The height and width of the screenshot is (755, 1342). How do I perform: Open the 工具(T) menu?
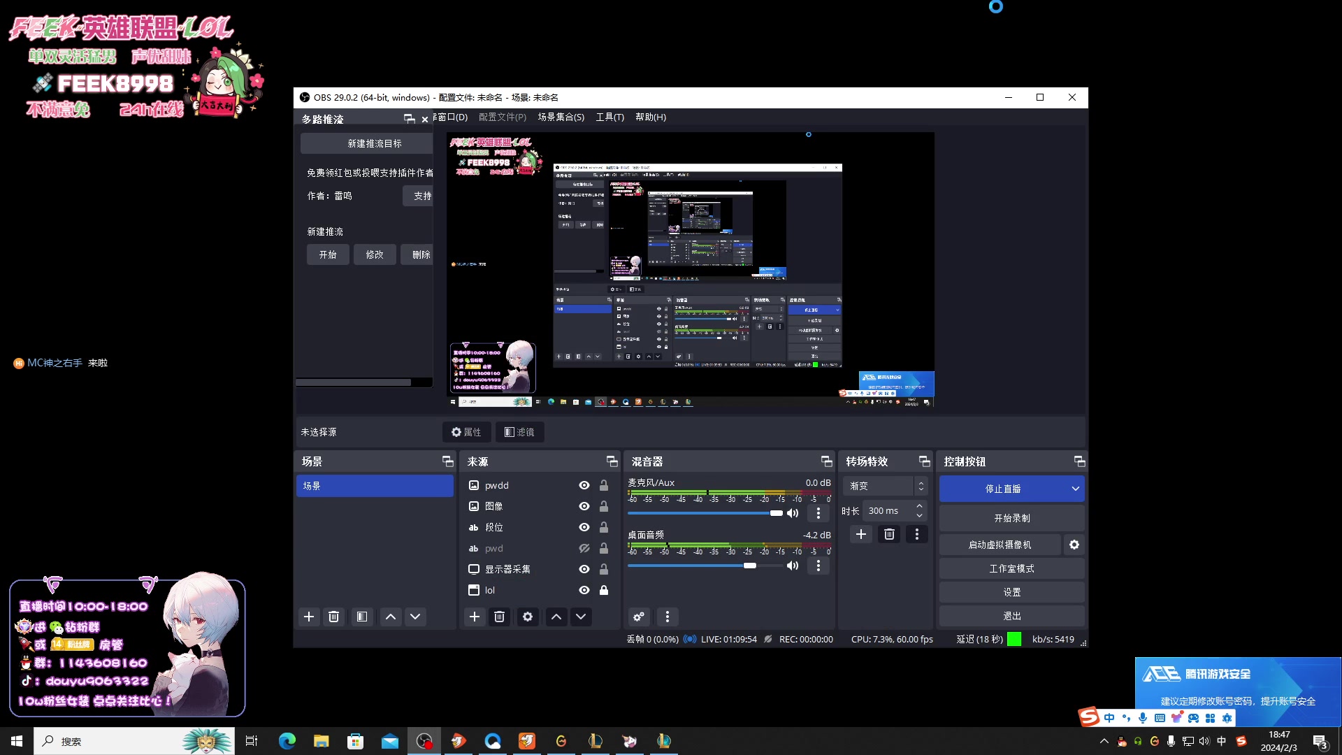click(x=609, y=117)
